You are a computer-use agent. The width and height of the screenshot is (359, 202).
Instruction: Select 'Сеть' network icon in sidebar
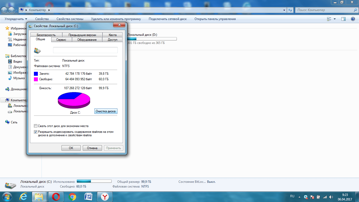(x=7, y=122)
